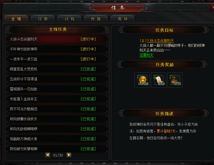Viewport: 214px width, 165px height.
Task: Click the 火族斗志说服刑天 quest title link
Action: click(x=160, y=40)
